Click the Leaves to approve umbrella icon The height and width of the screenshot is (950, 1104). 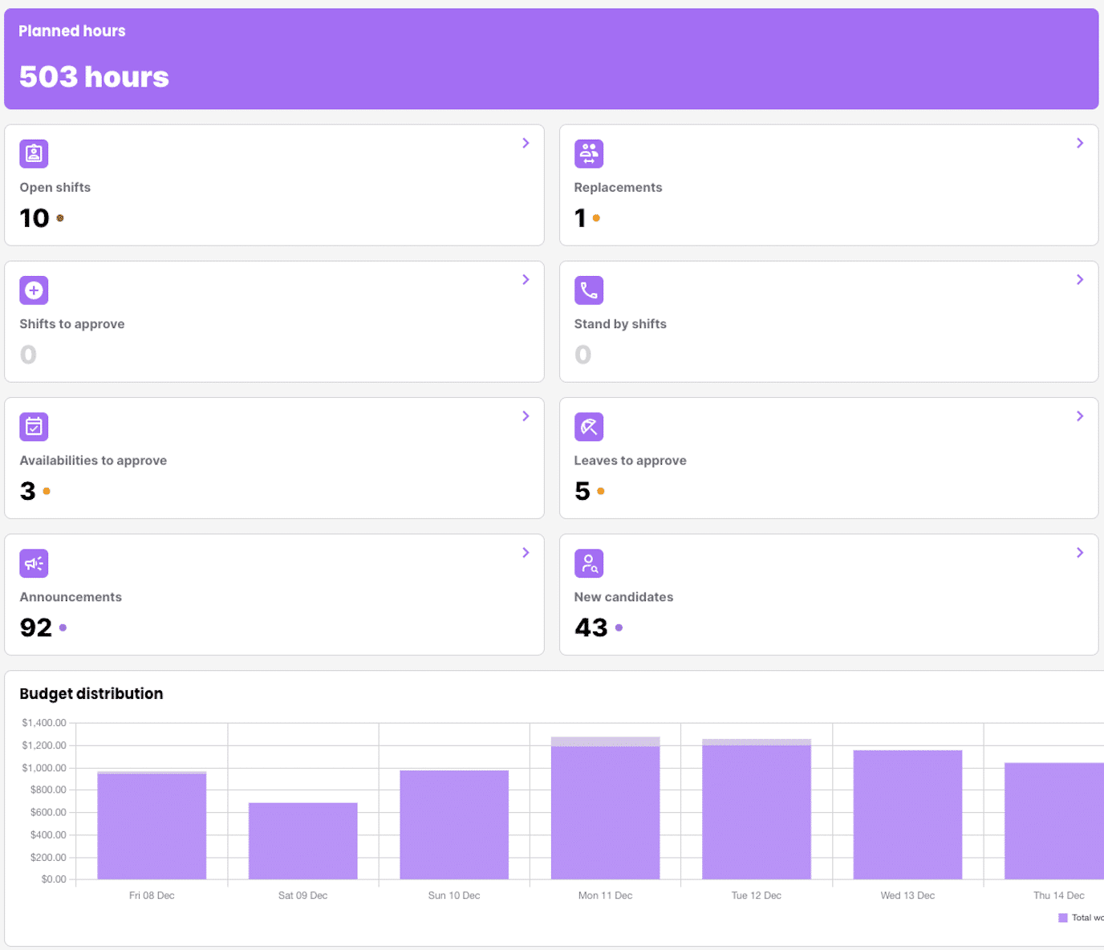click(x=589, y=427)
